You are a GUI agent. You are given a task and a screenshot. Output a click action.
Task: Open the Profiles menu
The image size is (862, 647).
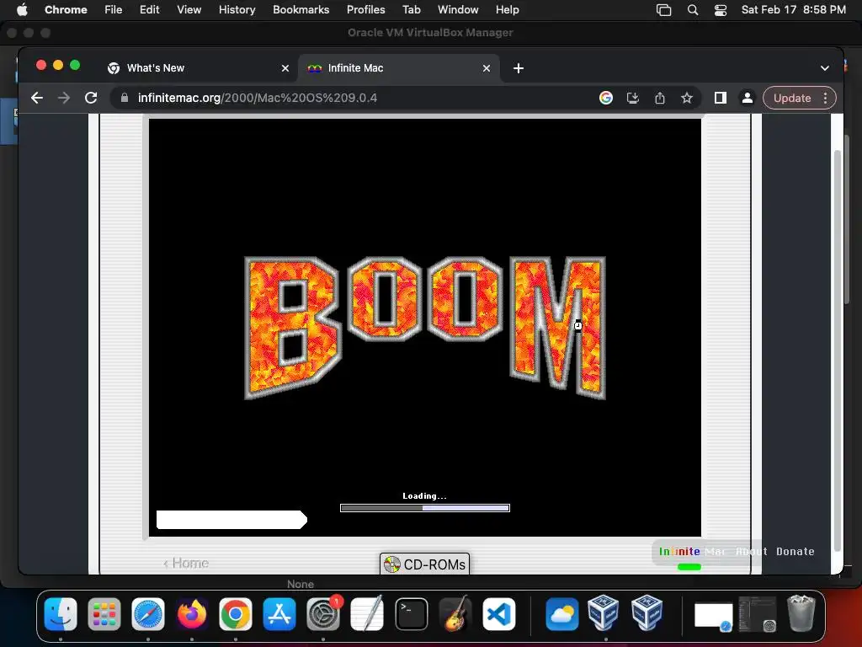(x=365, y=9)
